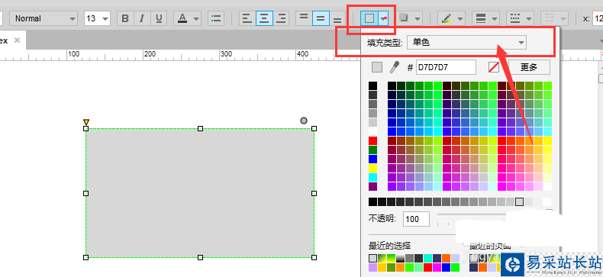Click the current fill color preview swatch
Image resolution: width=603 pixels, height=277 pixels.
click(377, 67)
